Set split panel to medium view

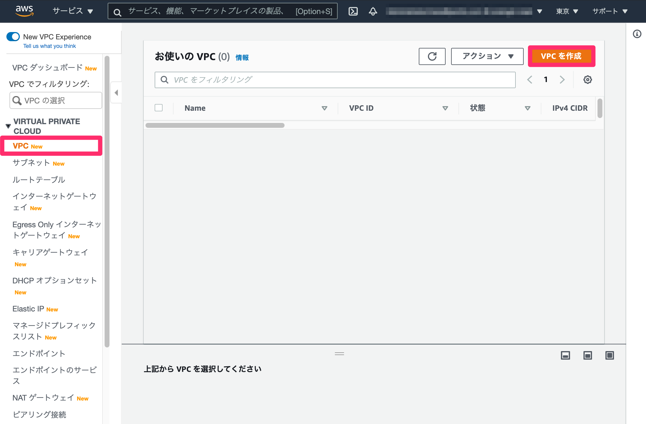coord(587,355)
